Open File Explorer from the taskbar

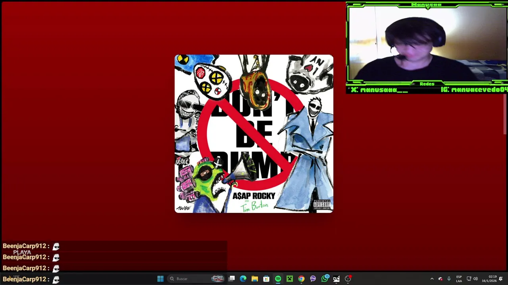click(255, 279)
